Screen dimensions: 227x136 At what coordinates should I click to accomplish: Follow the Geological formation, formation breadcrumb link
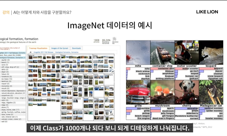click(x=67, y=52)
